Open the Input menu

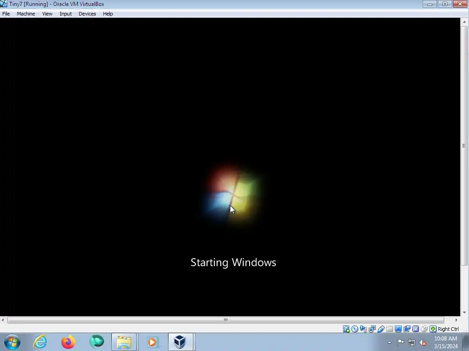click(65, 14)
